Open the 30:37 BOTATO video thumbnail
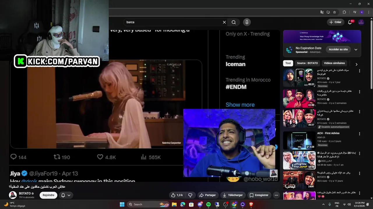 [x=299, y=118]
